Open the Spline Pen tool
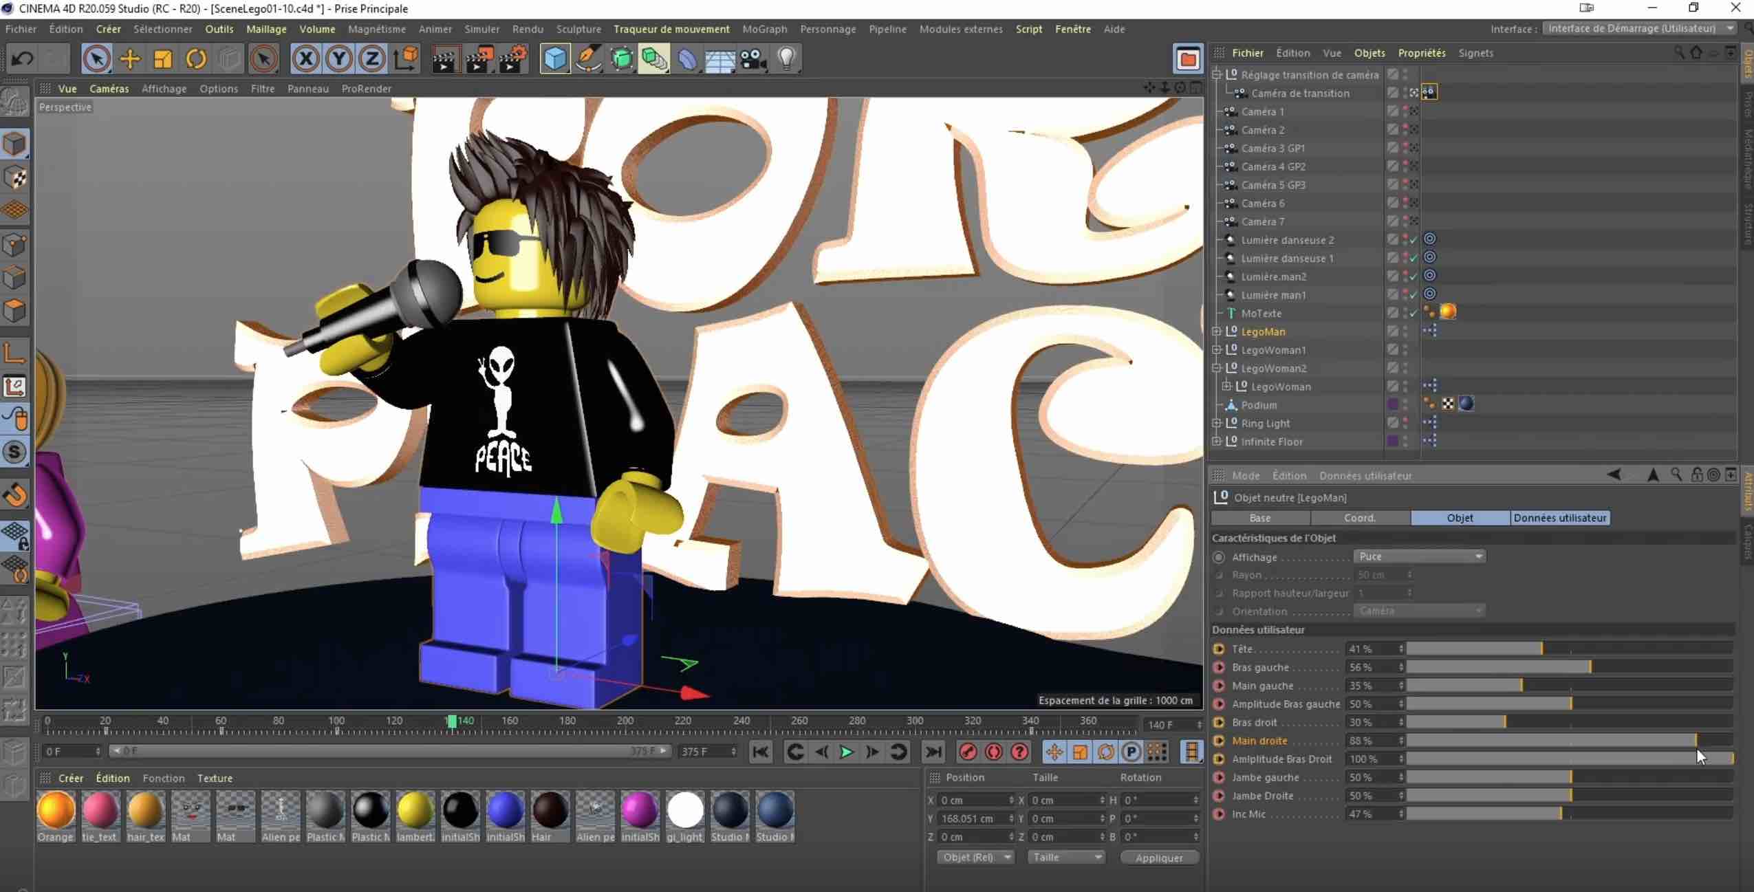This screenshot has width=1754, height=892. pyautogui.click(x=588, y=58)
